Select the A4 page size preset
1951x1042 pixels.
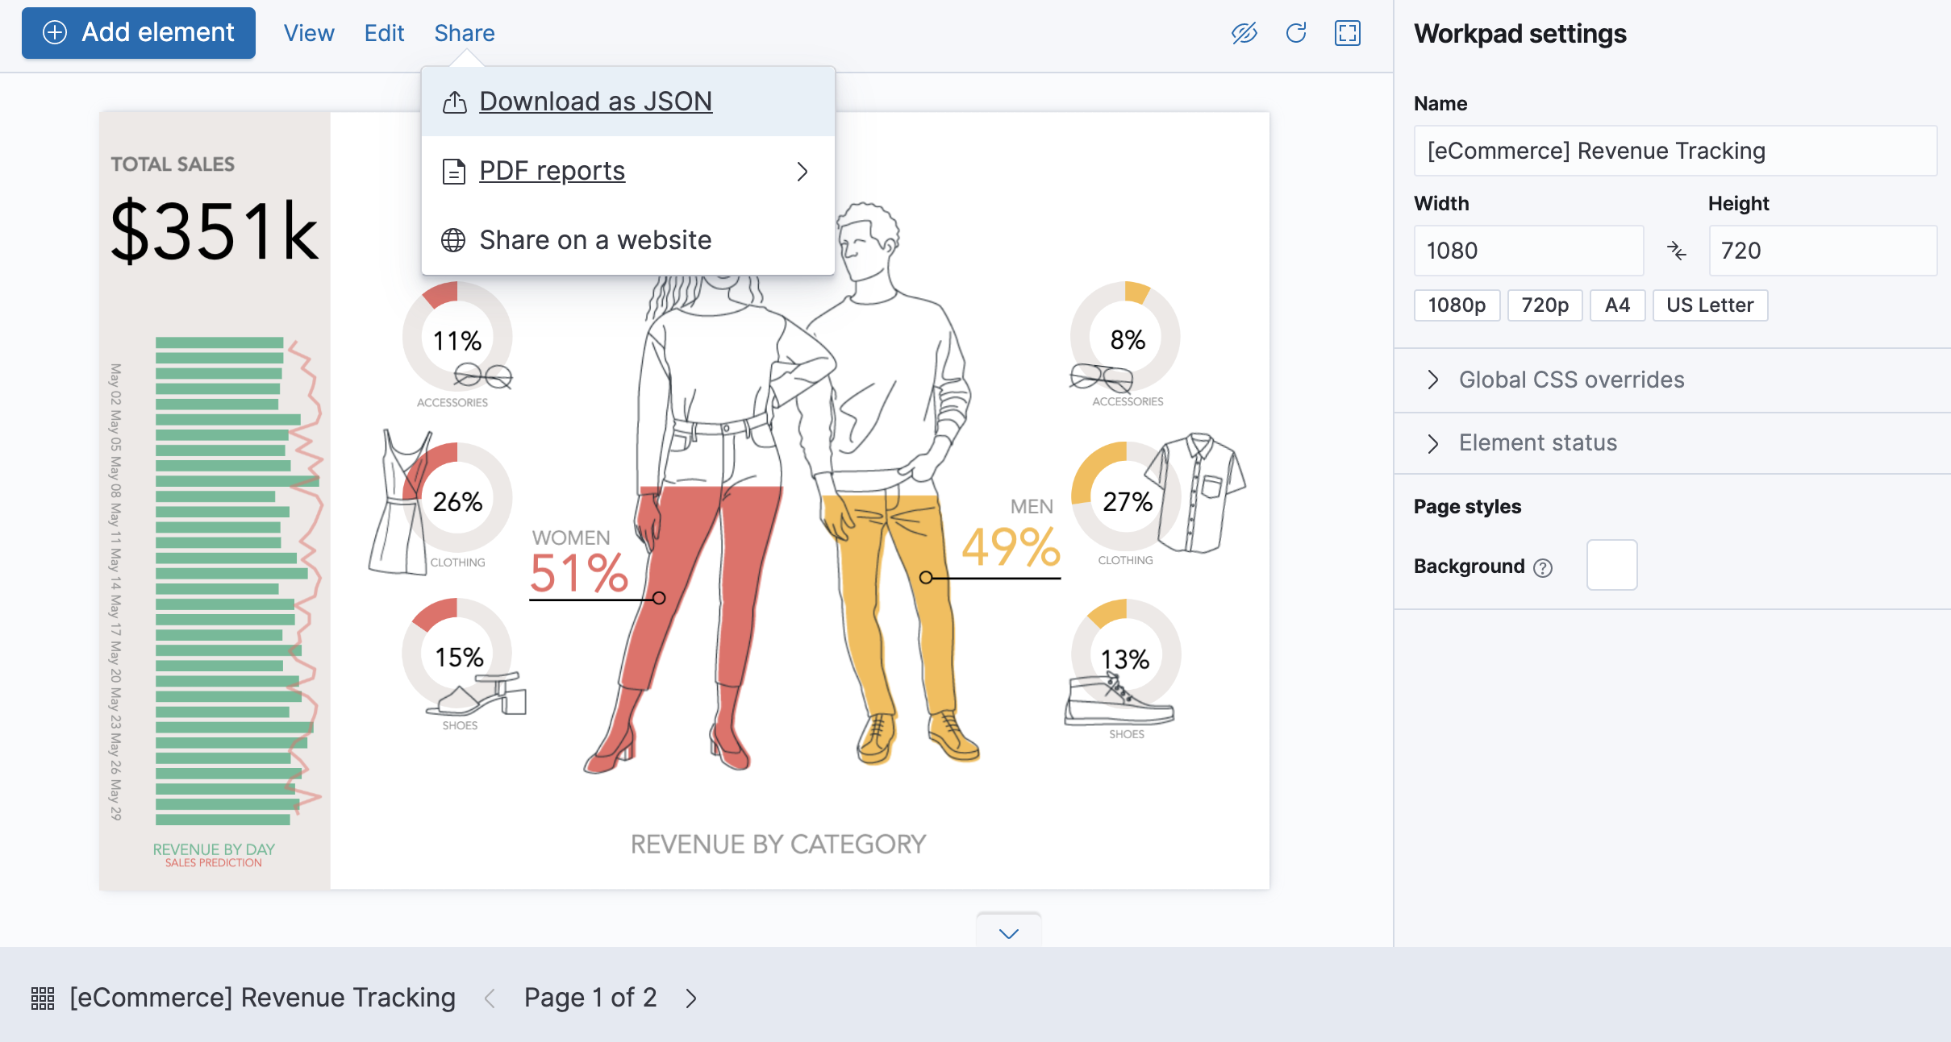(x=1617, y=305)
